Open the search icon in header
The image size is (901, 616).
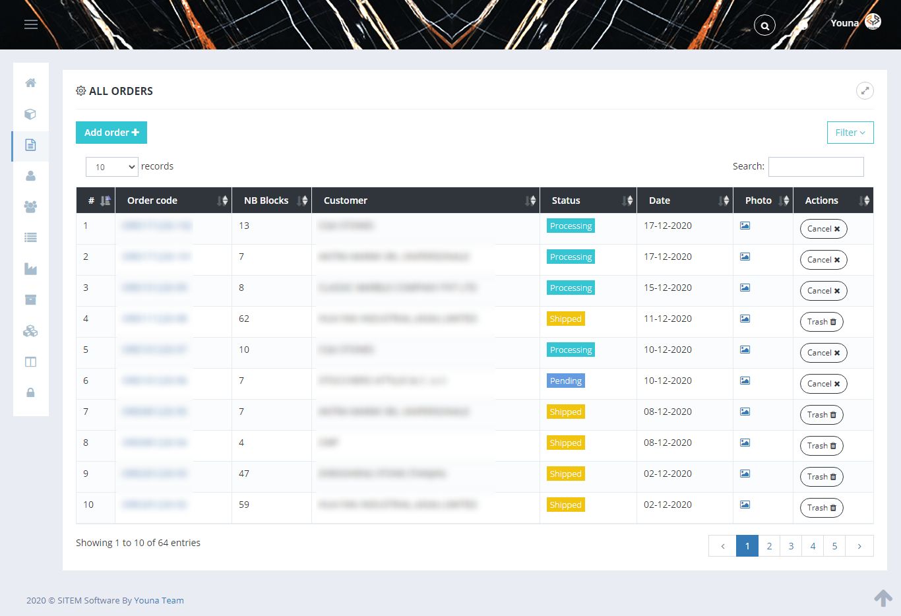pos(764,26)
